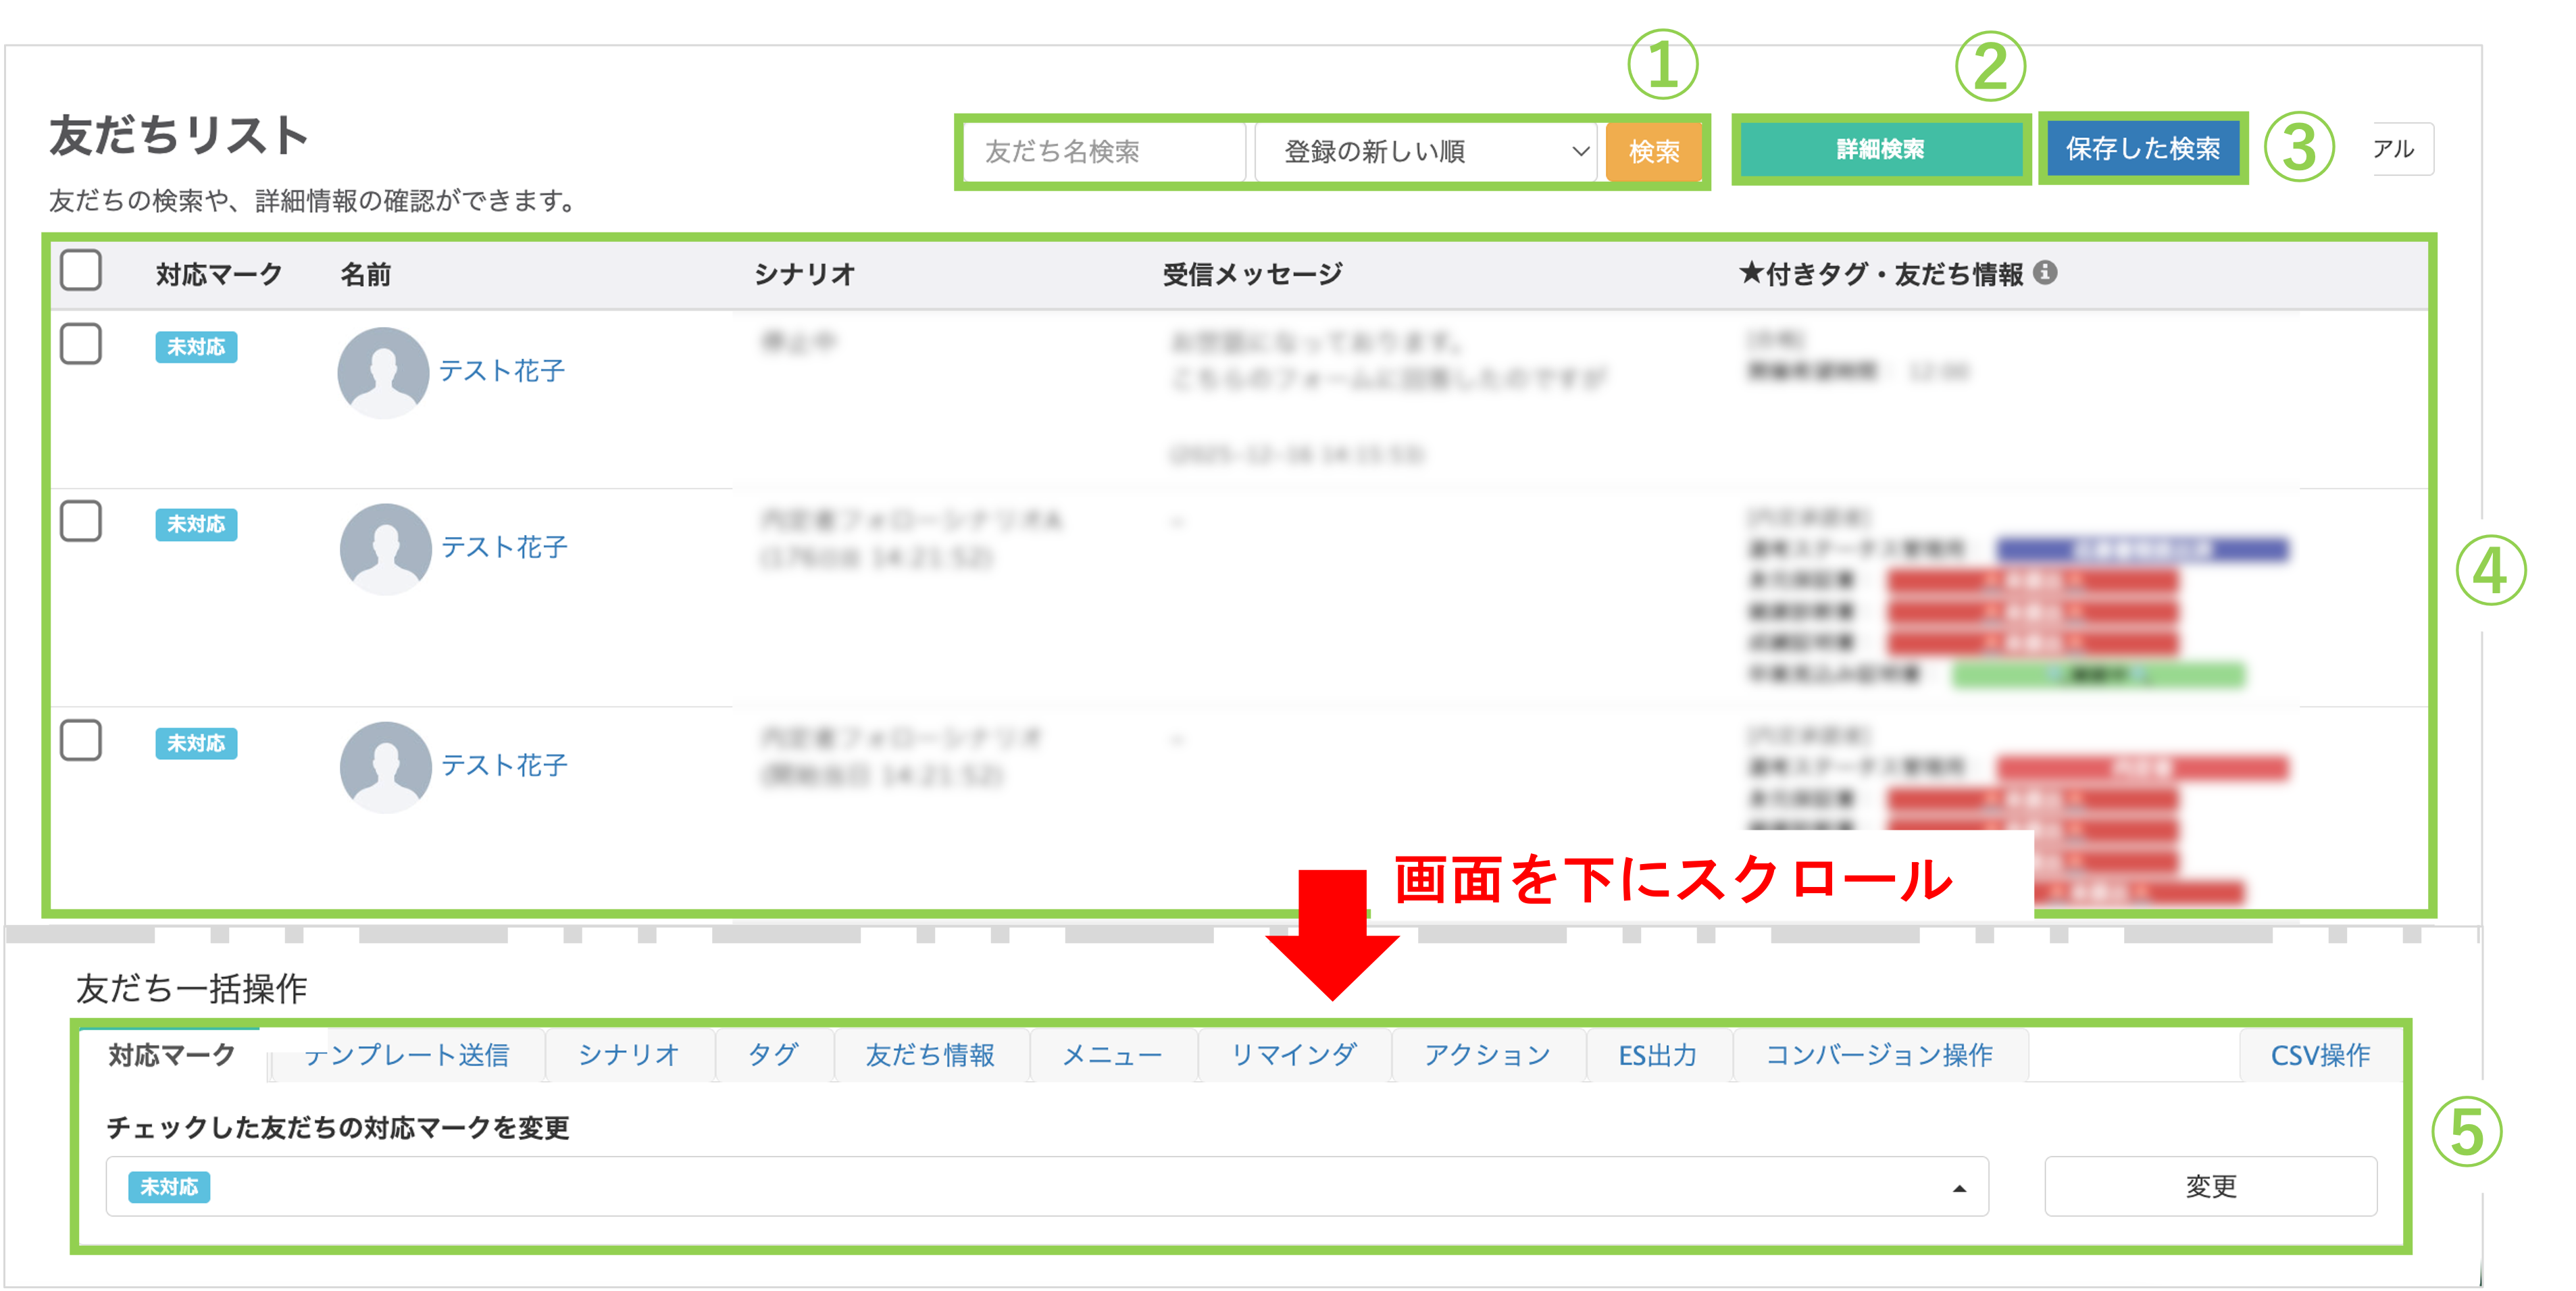Click the orange 検索 button
The image size is (2576, 1291).
[x=1654, y=152]
